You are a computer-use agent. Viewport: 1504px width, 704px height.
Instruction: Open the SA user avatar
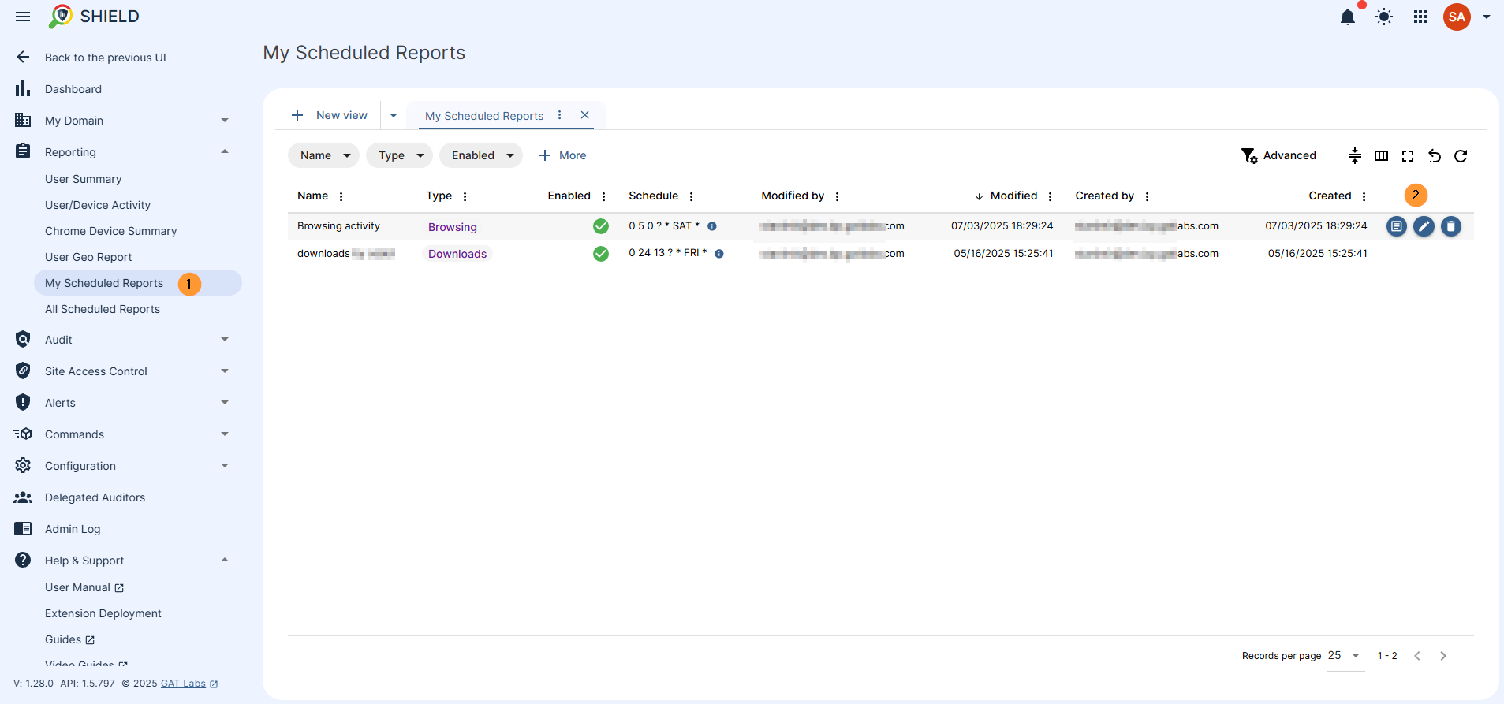pyautogui.click(x=1457, y=17)
